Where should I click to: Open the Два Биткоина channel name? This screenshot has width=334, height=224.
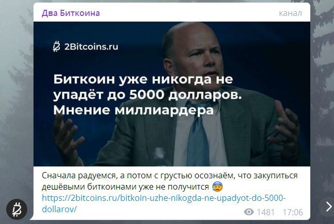[x=71, y=13]
